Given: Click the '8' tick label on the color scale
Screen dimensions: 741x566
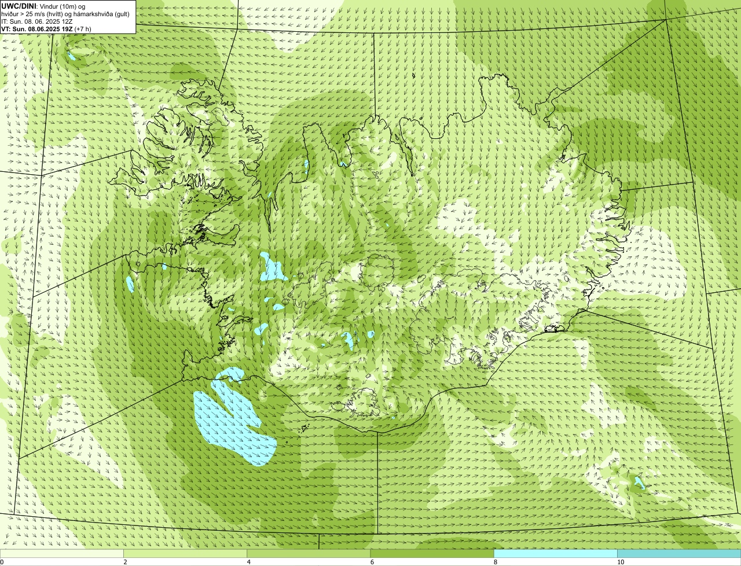Looking at the screenshot, I should [x=496, y=562].
